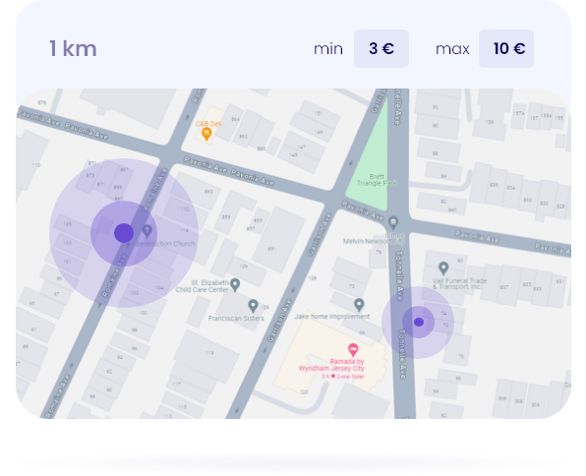Select the small purple dot on Tonnelle Ave
The image size is (586, 476).
[x=419, y=322]
